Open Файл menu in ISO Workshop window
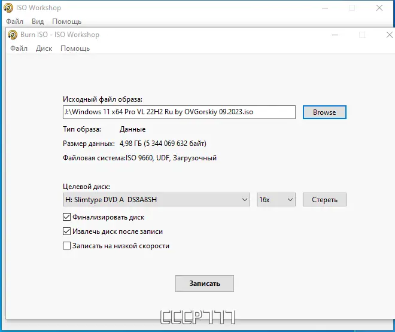 14,22
